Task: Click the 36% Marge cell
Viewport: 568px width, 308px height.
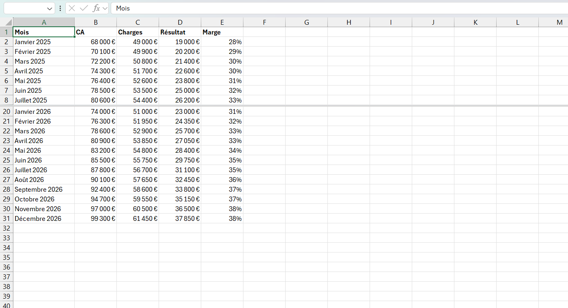Action: pos(222,180)
